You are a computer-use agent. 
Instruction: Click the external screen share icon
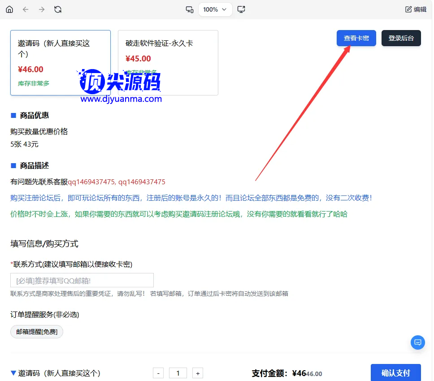241,9
